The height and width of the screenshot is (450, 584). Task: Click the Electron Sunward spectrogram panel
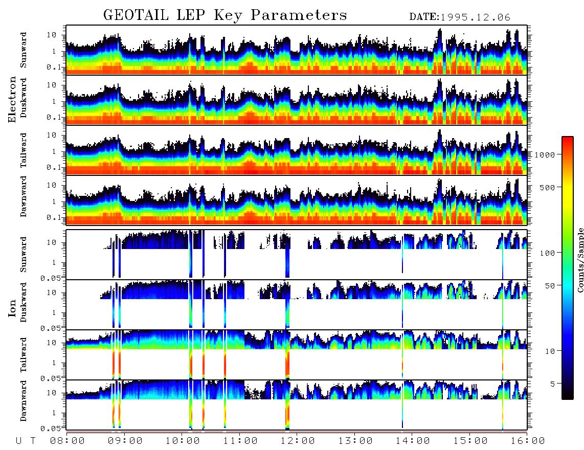coord(297,50)
